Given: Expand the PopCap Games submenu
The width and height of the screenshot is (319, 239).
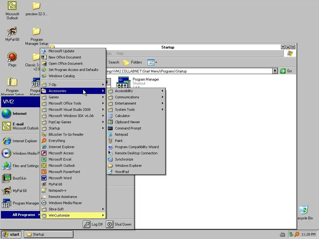Looking at the screenshot, I should pyautogui.click(x=73, y=122).
